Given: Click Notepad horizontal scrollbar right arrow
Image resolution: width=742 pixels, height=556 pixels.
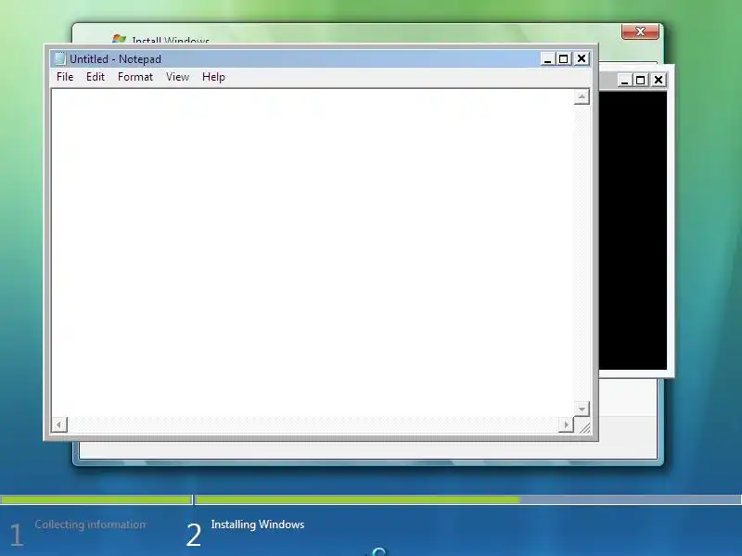Looking at the screenshot, I should (x=566, y=424).
